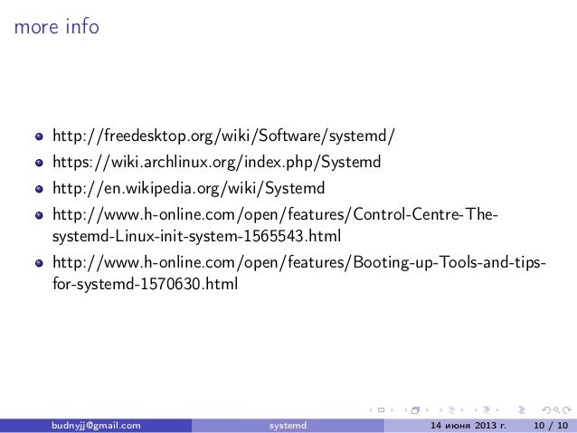Click next section arrow in navigation bar
Image resolution: width=577 pixels, height=433 pixels.
[497, 409]
